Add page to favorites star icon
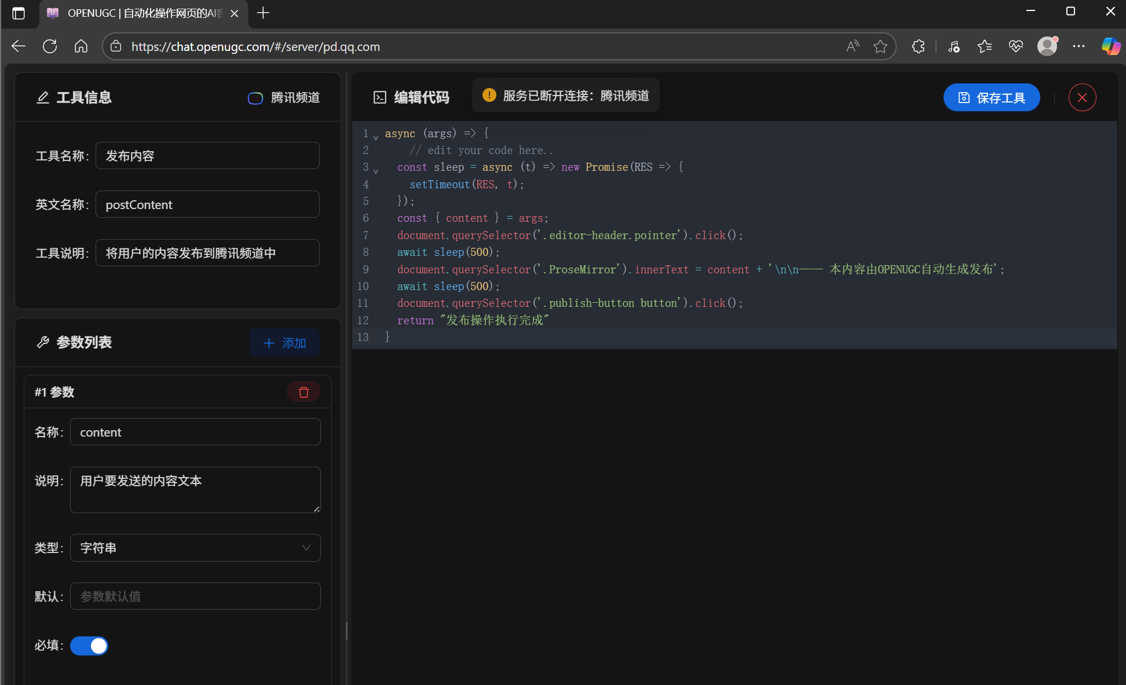The width and height of the screenshot is (1126, 685). [x=880, y=46]
